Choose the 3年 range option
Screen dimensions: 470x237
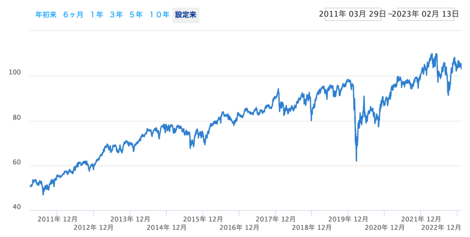click(117, 15)
